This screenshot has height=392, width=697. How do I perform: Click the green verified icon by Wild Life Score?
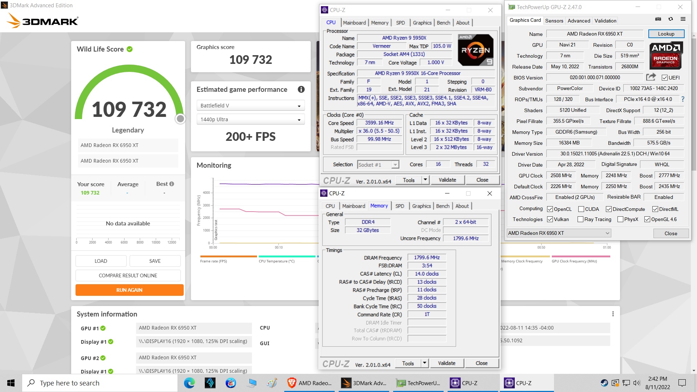coord(130,49)
